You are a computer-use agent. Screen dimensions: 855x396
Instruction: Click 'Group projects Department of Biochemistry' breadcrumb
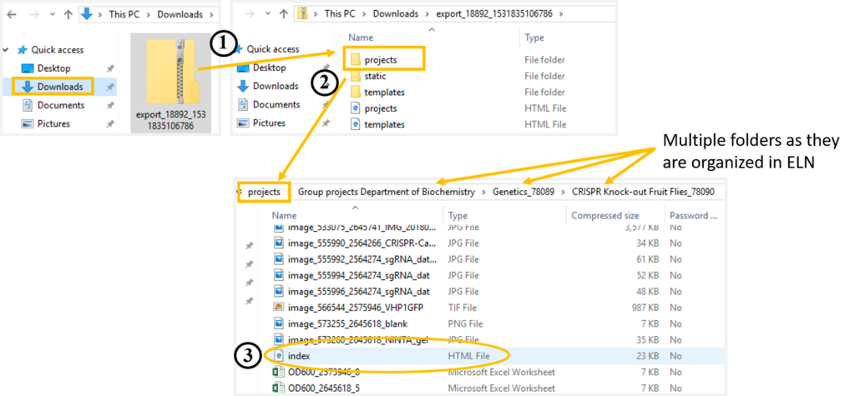pos(386,192)
